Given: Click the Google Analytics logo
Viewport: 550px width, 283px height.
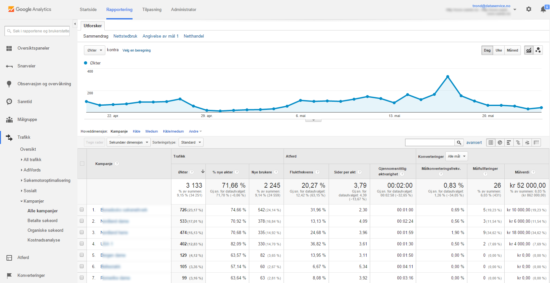Looking at the screenshot, I should pos(29,9).
